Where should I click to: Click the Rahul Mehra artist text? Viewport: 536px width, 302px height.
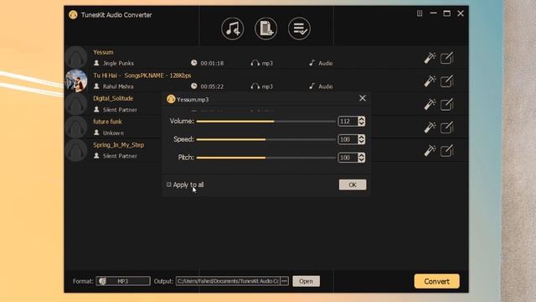(118, 86)
